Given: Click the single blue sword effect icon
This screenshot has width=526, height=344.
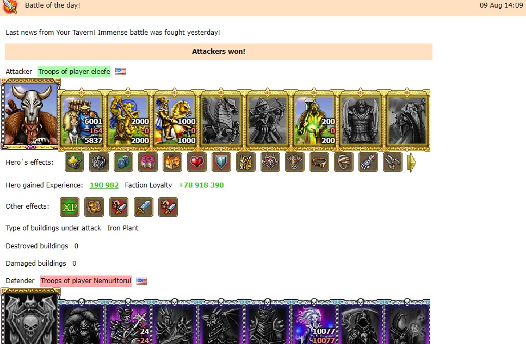Looking at the screenshot, I should (144, 207).
